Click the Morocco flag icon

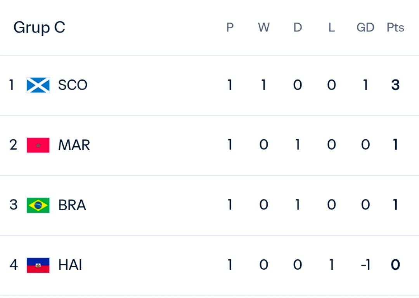coord(38,145)
